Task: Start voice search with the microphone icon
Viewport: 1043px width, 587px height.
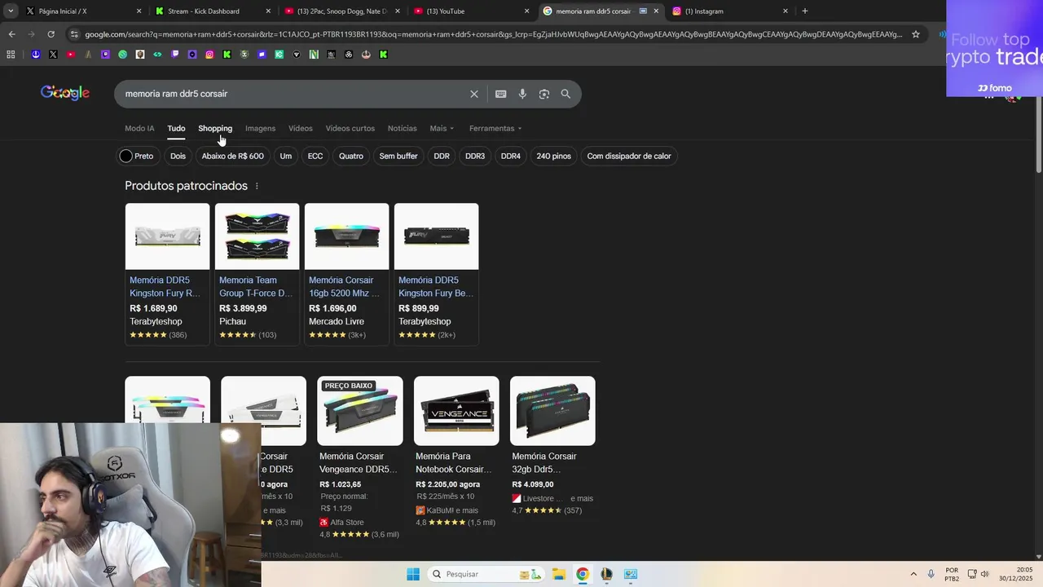Action: 522,94
